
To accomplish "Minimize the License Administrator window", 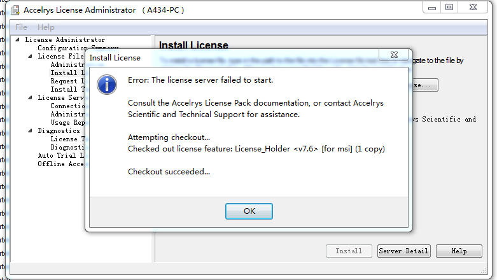I will (x=431, y=8).
